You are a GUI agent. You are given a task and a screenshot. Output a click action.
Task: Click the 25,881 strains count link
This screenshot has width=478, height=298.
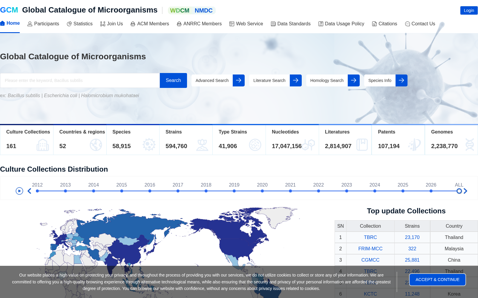[x=412, y=260]
